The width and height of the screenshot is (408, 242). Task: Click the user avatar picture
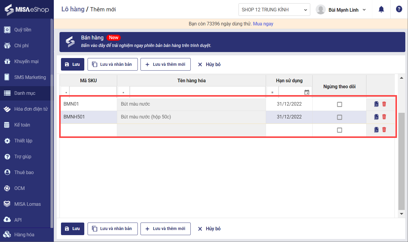click(321, 10)
